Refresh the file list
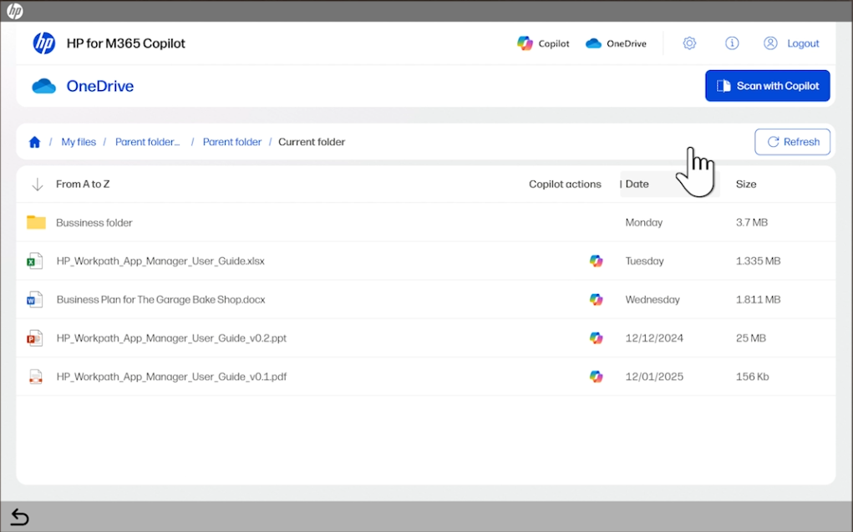This screenshot has width=853, height=532. (793, 142)
